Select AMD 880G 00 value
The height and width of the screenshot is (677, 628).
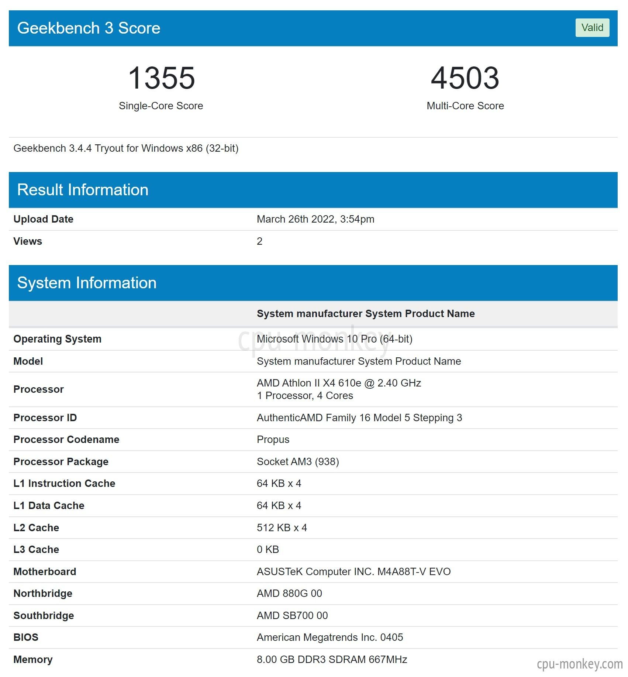coord(289,594)
